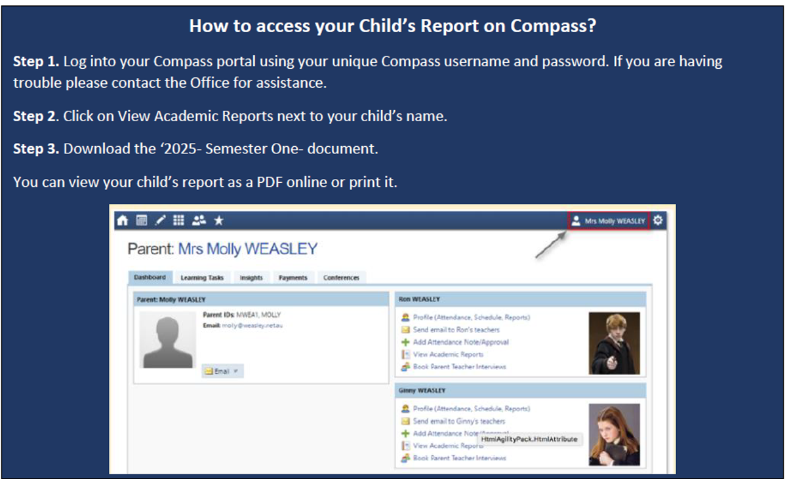Screen dimensions: 787x479
Task: Click the 'Parent: Mrs Molly WEASLEY' heading
Action: click(222, 249)
